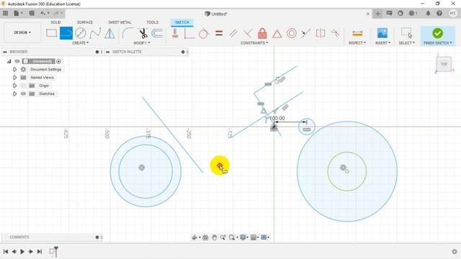Select the Fillet tool
The height and width of the screenshot is (259, 461).
[127, 33]
